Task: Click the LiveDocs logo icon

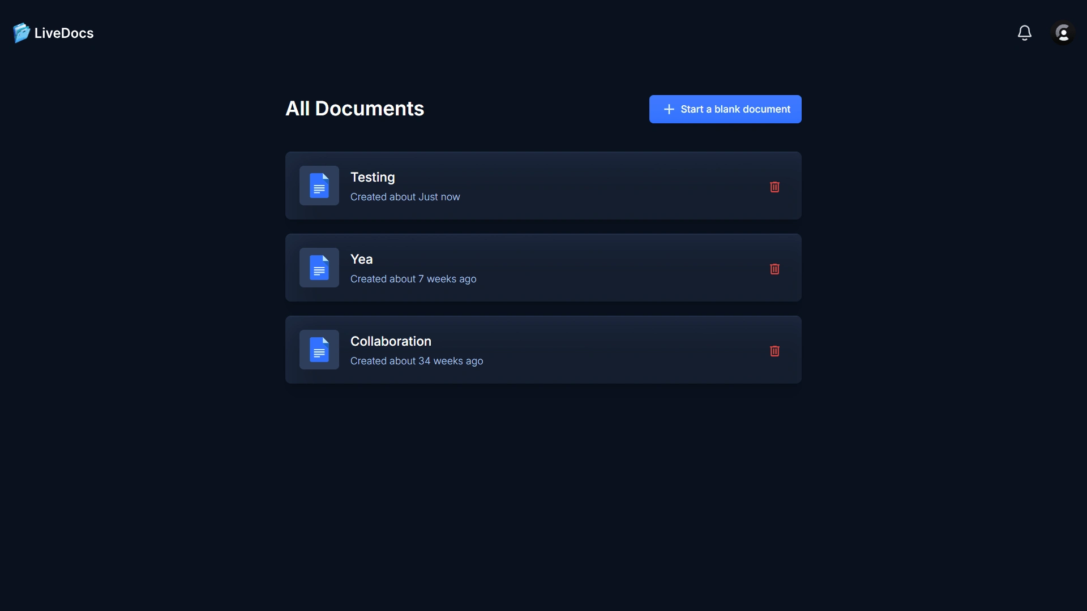Action: point(21,33)
